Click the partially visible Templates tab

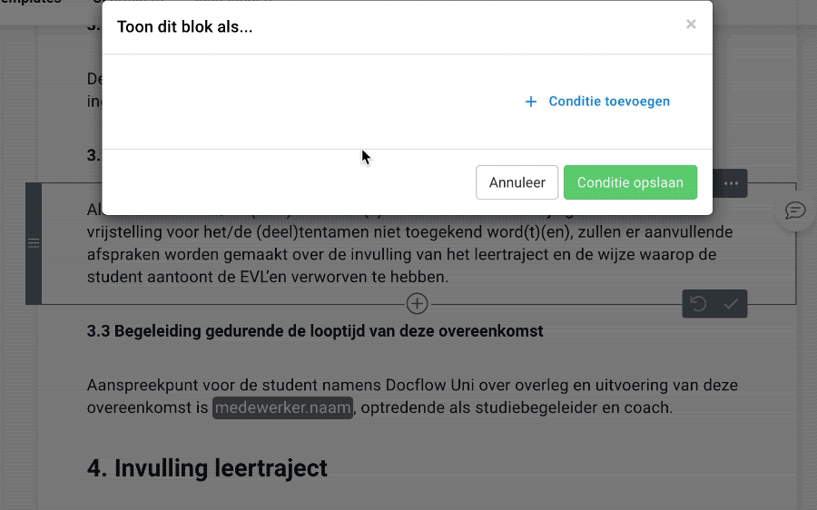point(32,3)
